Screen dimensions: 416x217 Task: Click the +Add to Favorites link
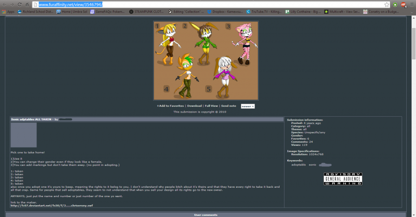170,106
